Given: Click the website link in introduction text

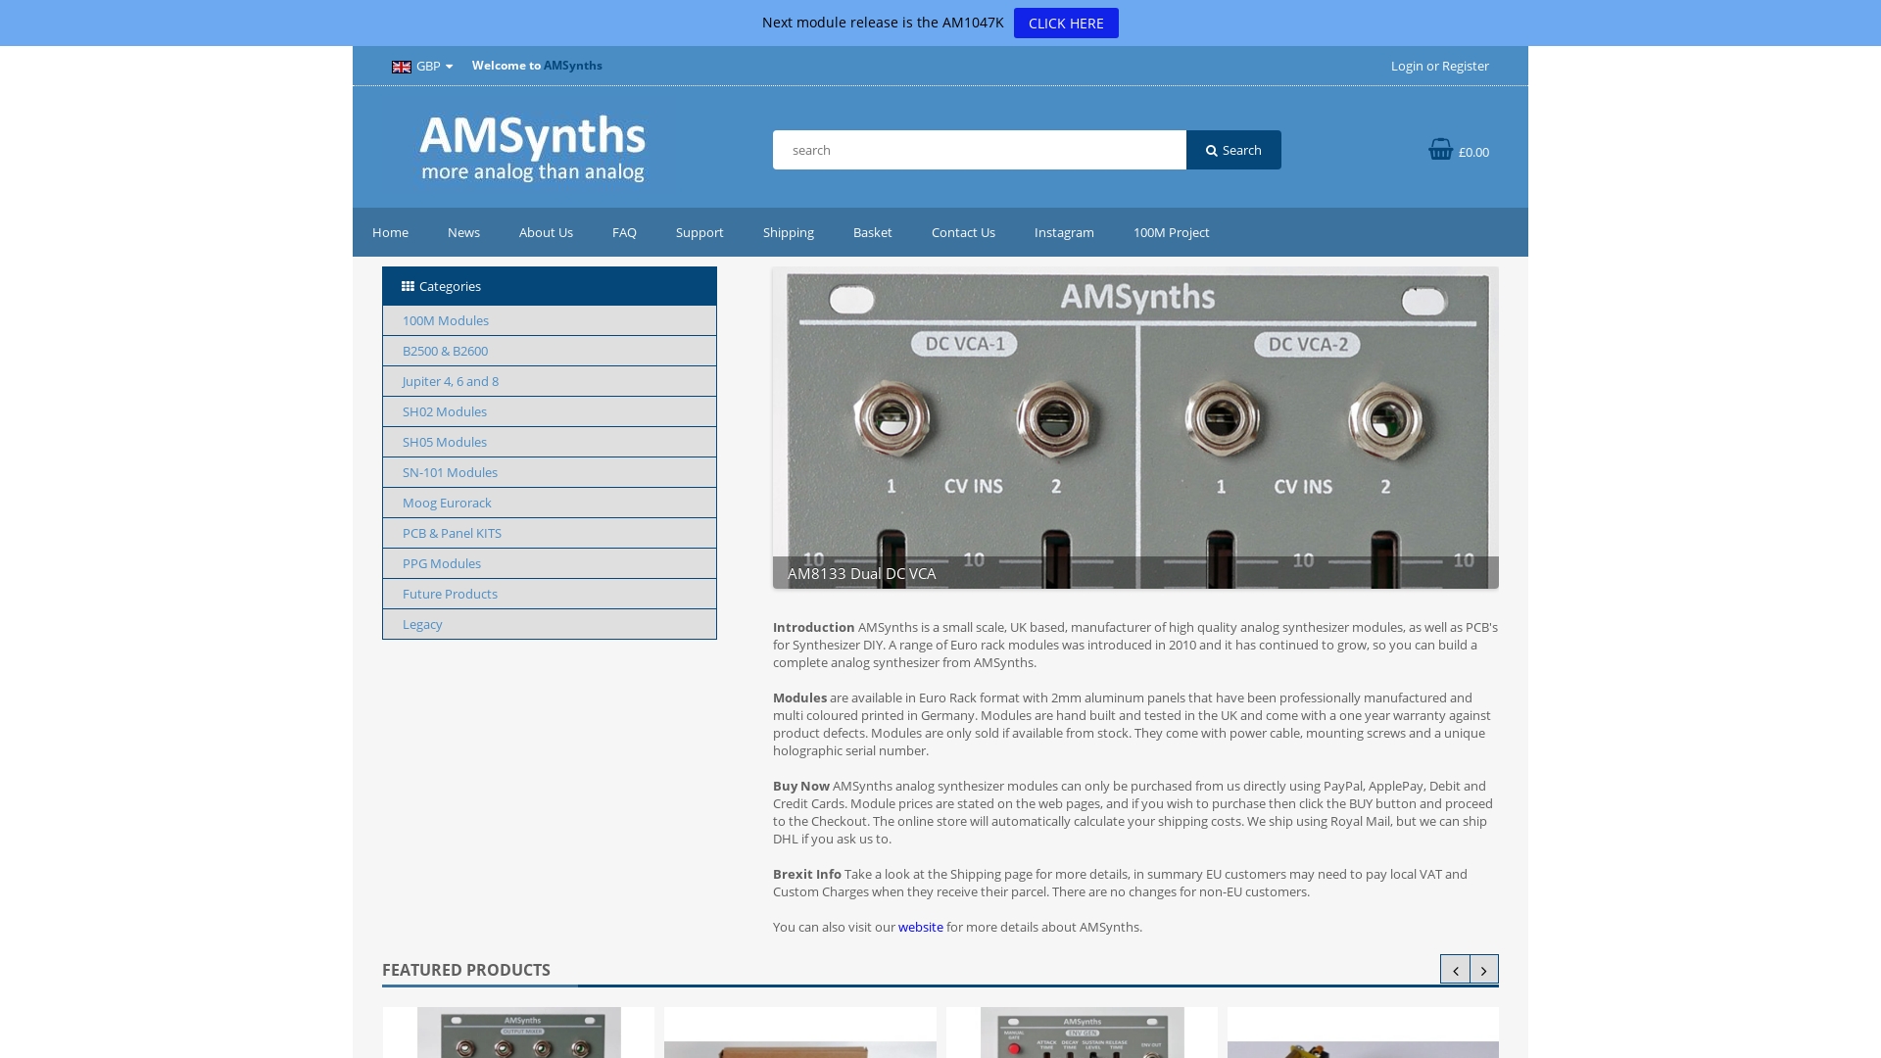Looking at the screenshot, I should point(921,927).
